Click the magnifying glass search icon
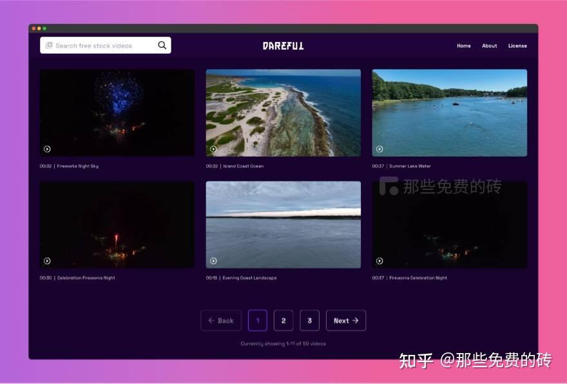Screen dimensions: 567x384 [x=162, y=45]
